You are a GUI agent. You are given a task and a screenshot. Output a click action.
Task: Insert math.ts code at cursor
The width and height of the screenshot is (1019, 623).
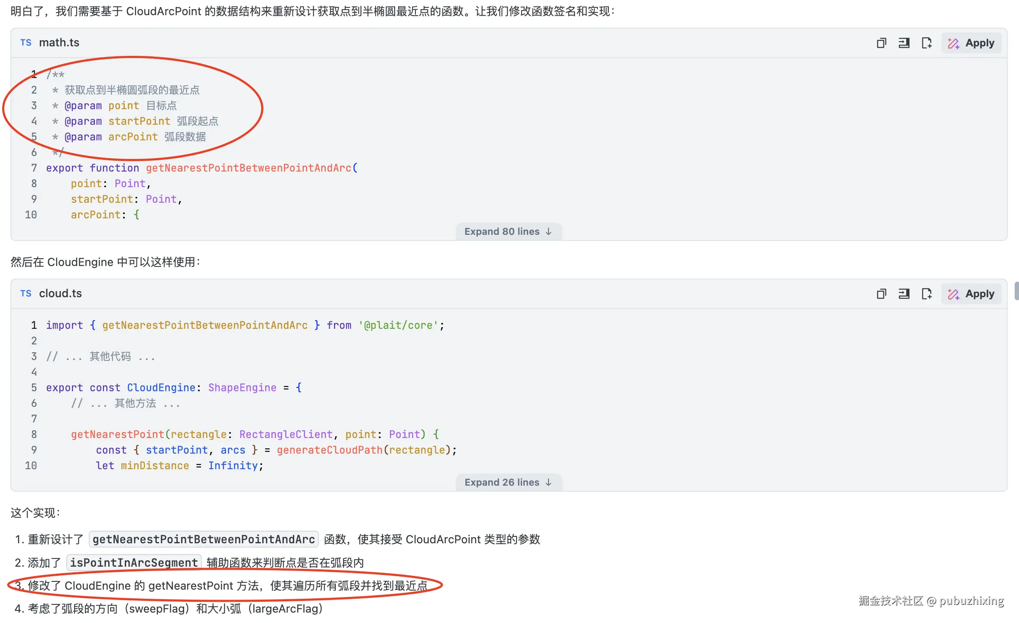pyautogui.click(x=904, y=43)
